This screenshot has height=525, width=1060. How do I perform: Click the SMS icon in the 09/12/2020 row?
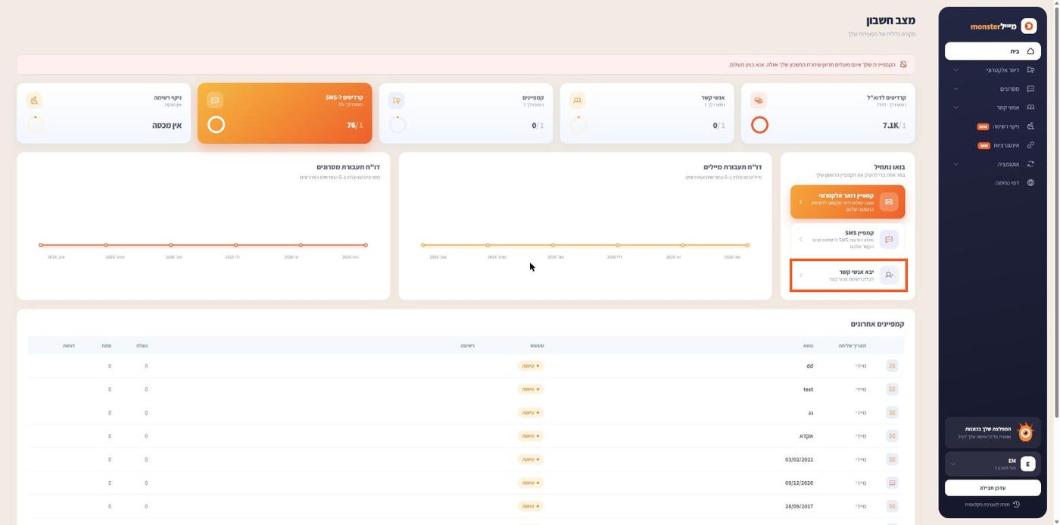pyautogui.click(x=892, y=483)
